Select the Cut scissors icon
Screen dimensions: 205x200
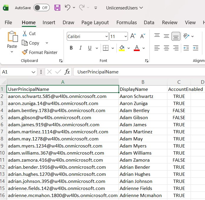tap(25, 34)
